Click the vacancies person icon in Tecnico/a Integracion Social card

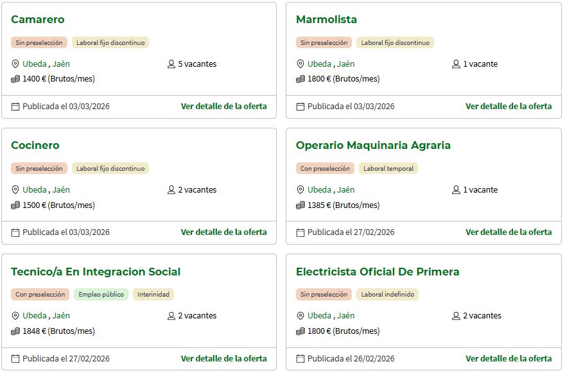tap(171, 316)
